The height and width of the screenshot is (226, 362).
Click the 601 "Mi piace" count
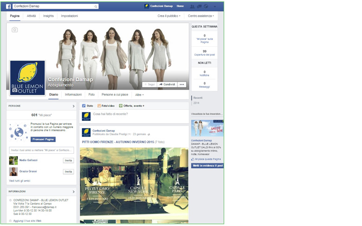(x=42, y=115)
